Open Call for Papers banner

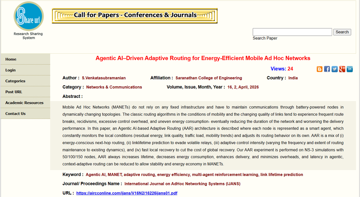click(x=135, y=16)
